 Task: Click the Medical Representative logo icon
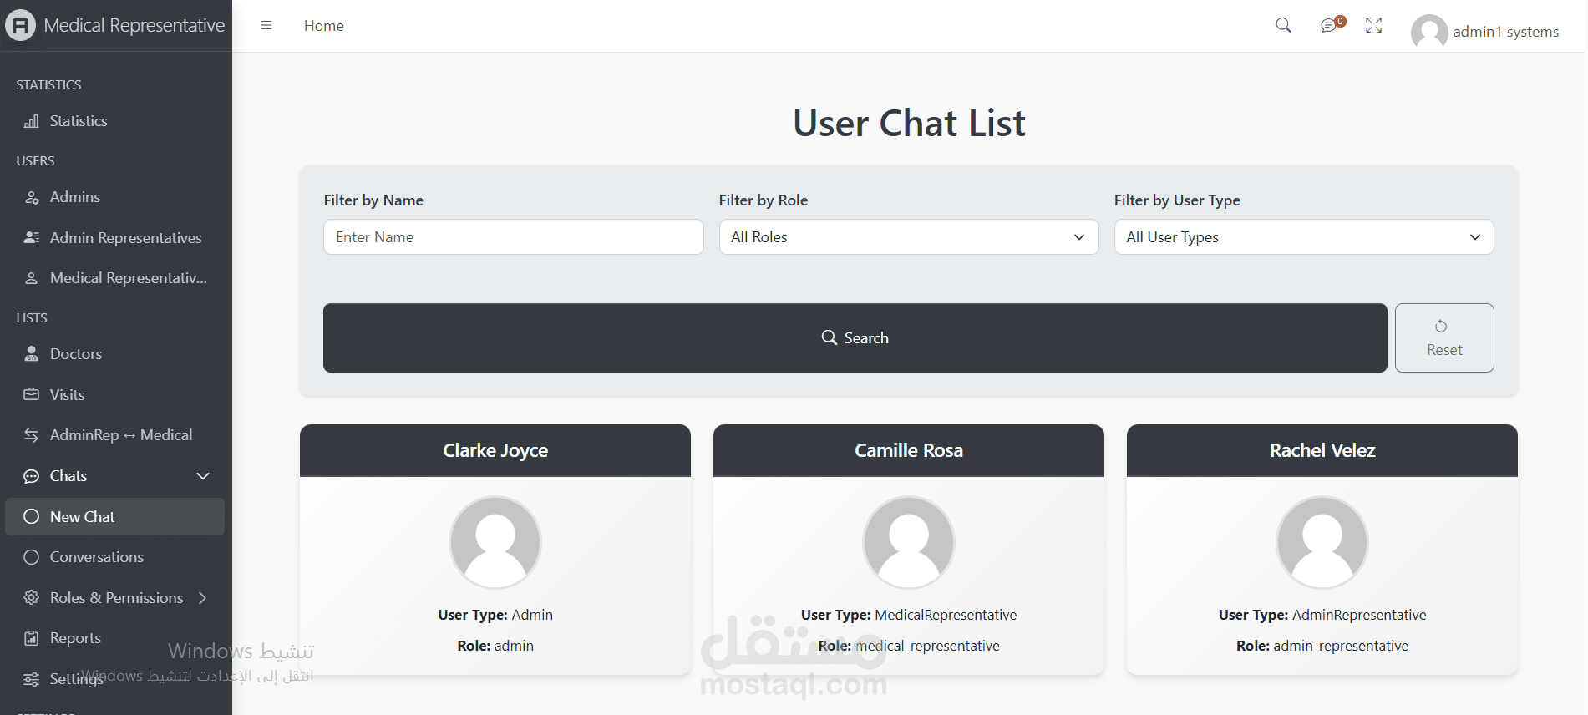(x=20, y=25)
